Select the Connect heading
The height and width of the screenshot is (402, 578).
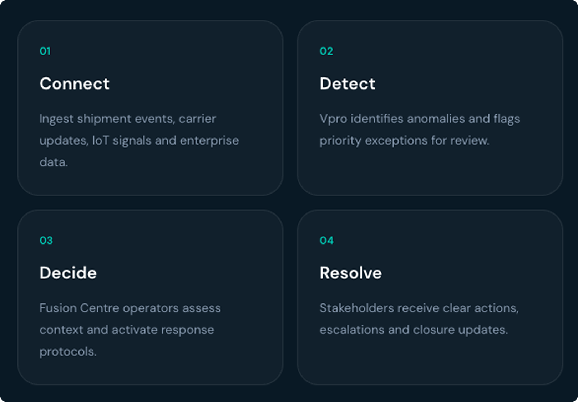click(x=75, y=84)
